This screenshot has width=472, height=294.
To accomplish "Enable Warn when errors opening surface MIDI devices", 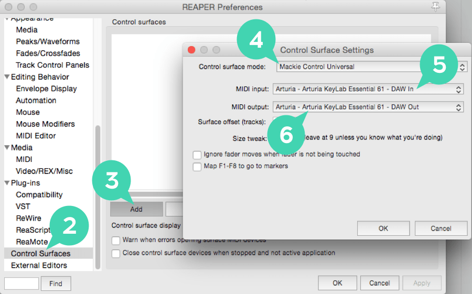I will click(116, 241).
